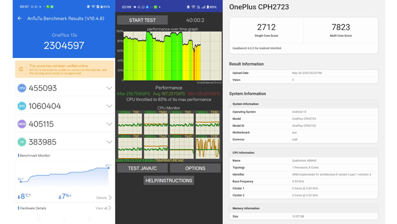Click the battery 64% status indicator
This screenshot has width=397, height=224.
[x=105, y=7]
